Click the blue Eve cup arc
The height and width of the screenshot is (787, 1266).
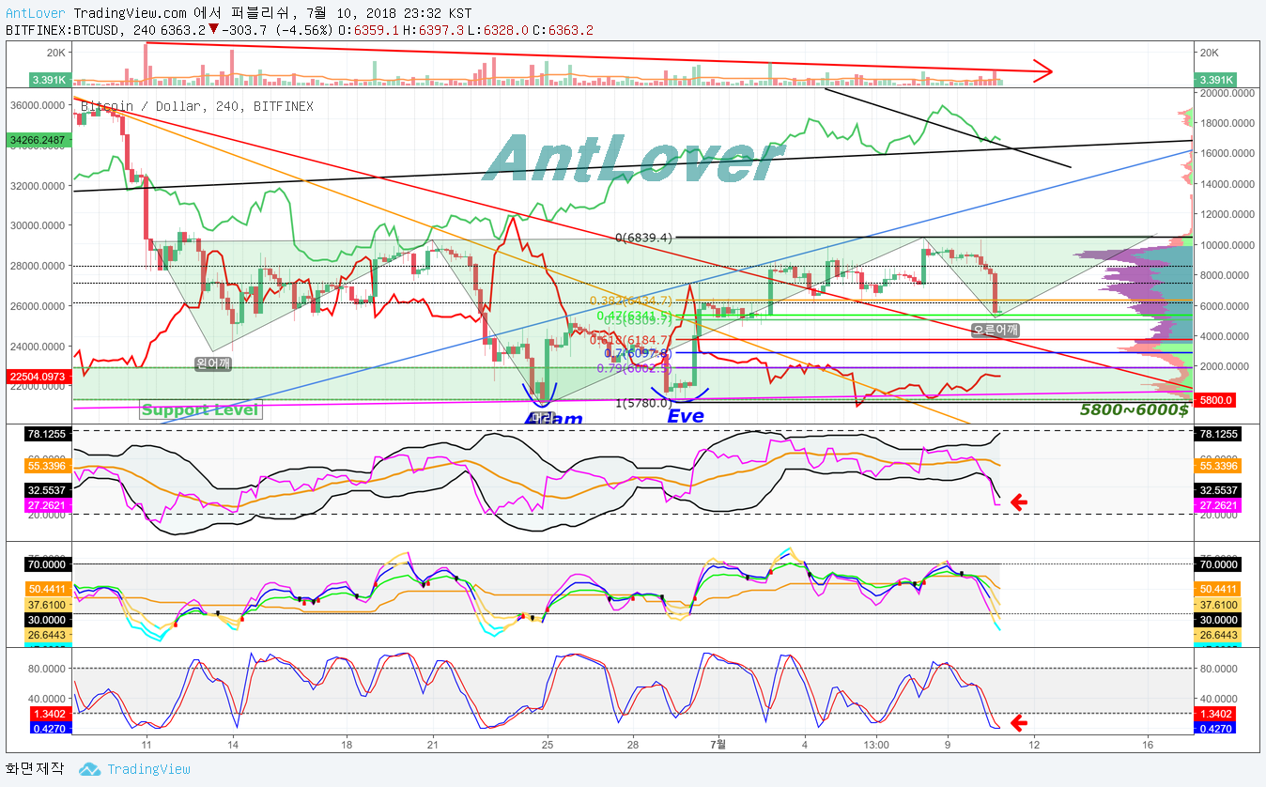679,393
